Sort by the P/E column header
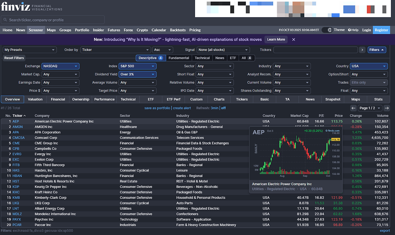395x235 pixels. 321,116
